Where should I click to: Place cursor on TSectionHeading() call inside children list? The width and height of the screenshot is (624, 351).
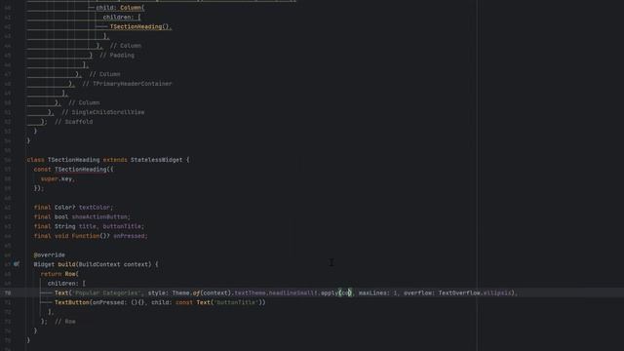coord(140,26)
